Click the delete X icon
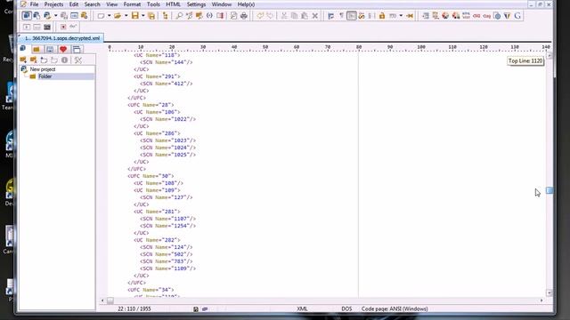Viewport: 570px width, 320px height. [315, 16]
